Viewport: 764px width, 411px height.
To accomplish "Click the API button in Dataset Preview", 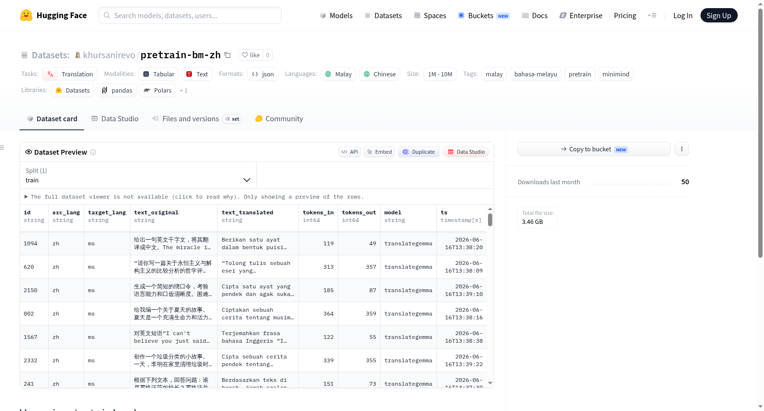I will tap(350, 152).
